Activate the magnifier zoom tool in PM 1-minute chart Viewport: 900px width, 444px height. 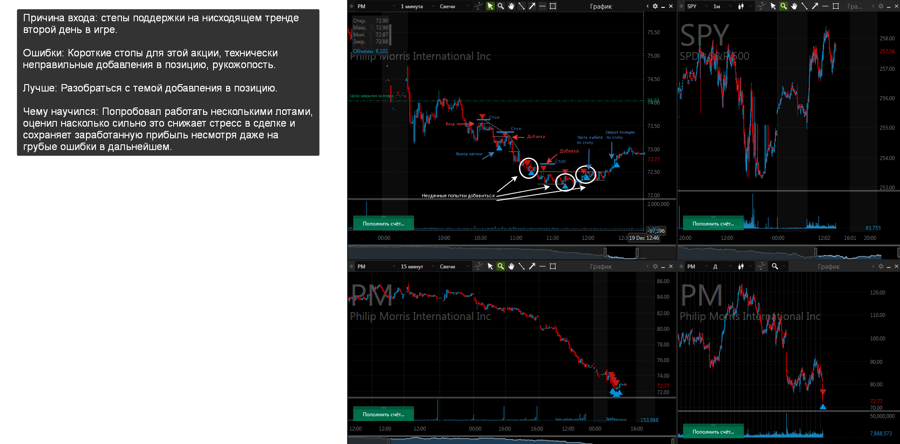click(501, 6)
